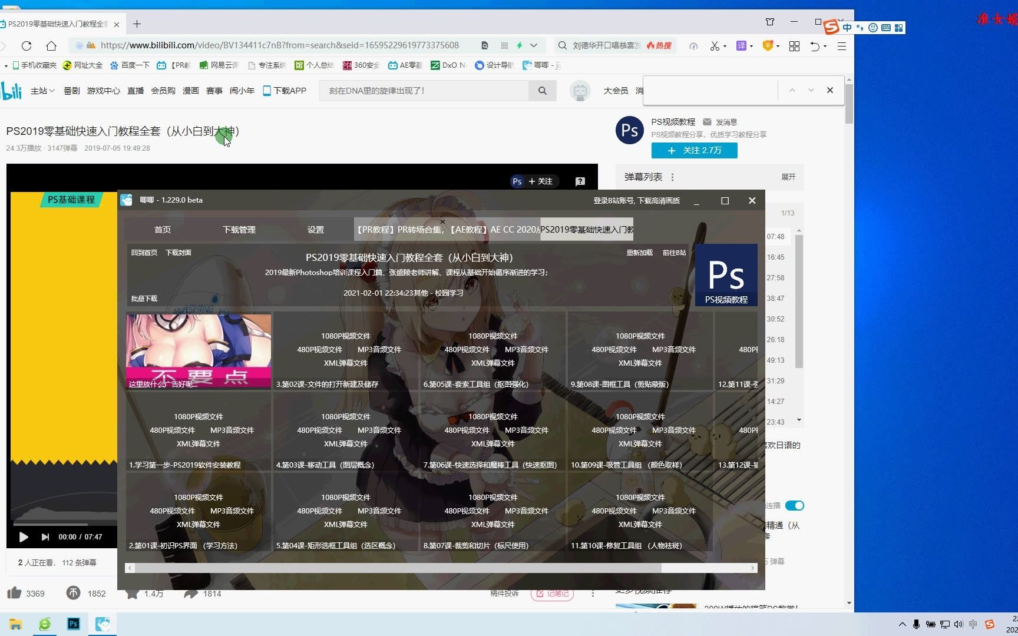Go to the browser home page icon
The height and width of the screenshot is (636, 1018).
click(x=51, y=45)
